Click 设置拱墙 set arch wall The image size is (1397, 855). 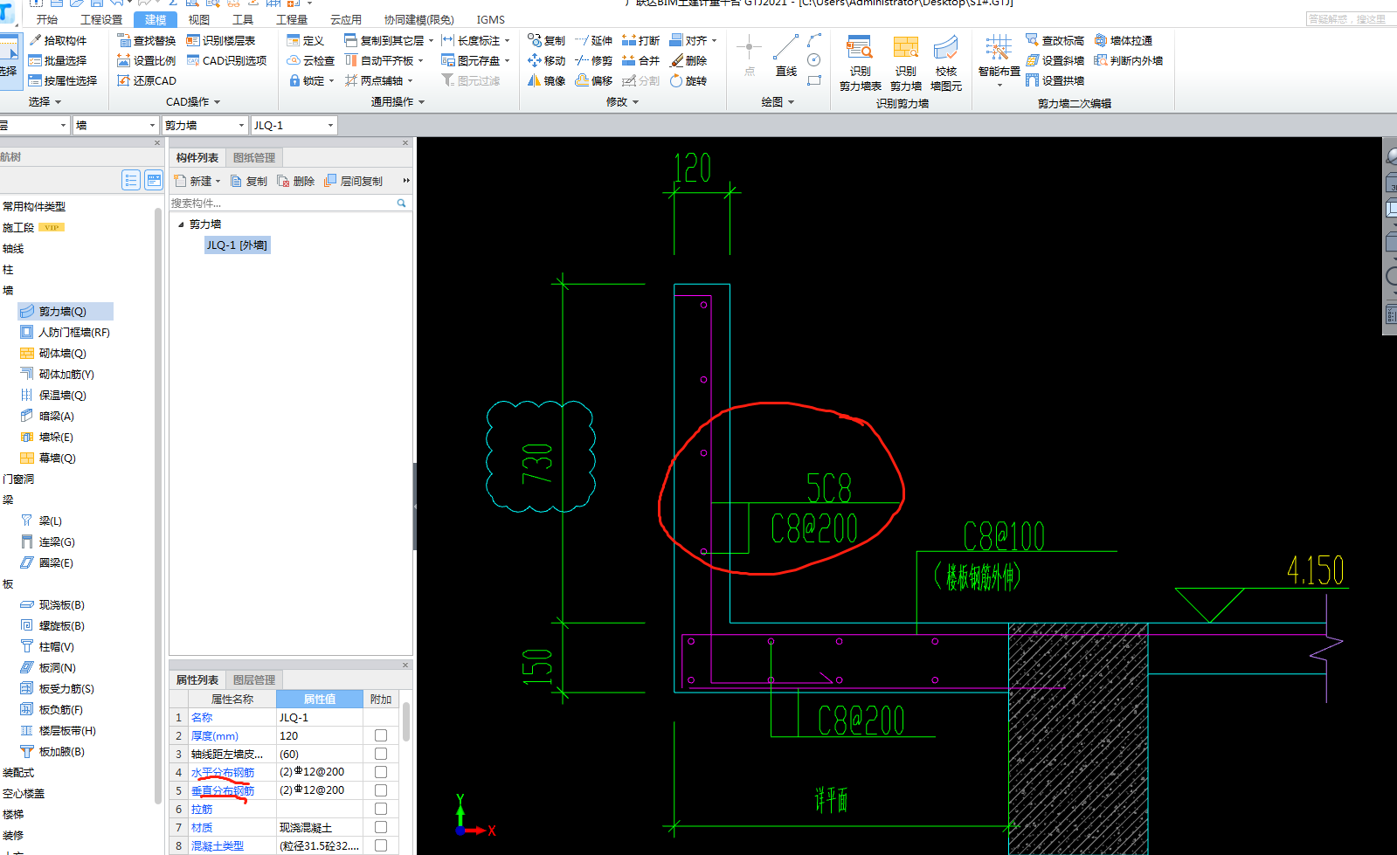[x=1055, y=80]
